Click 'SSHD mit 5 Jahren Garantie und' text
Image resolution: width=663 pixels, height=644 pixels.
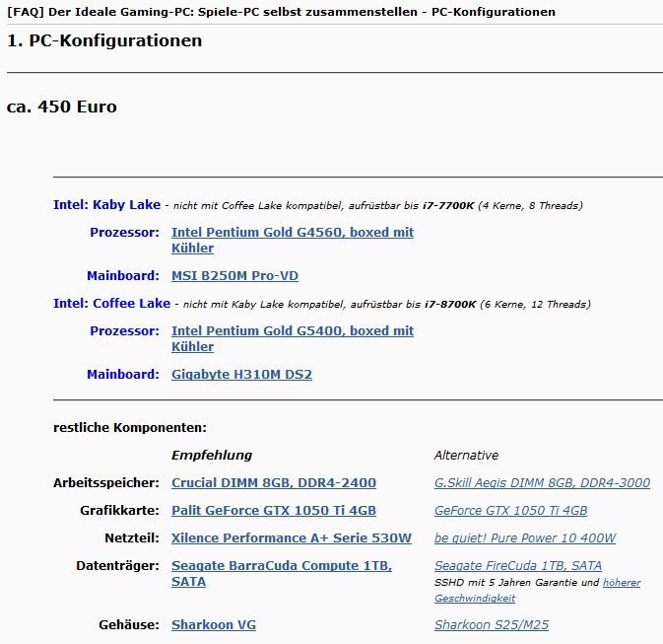coord(516,583)
